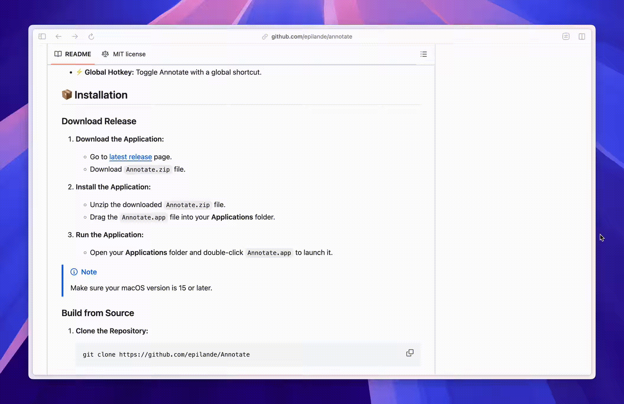Toggle the Safari sidebar

pyautogui.click(x=42, y=37)
